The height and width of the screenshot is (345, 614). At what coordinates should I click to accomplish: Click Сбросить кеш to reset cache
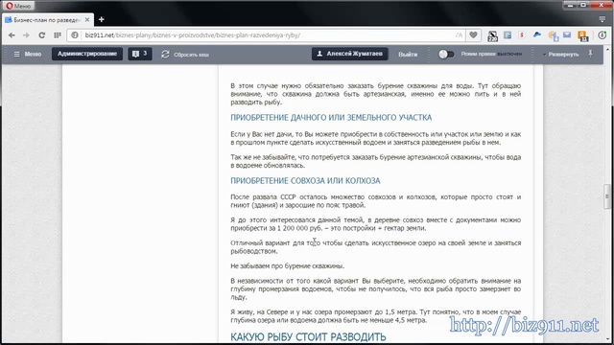(x=185, y=55)
